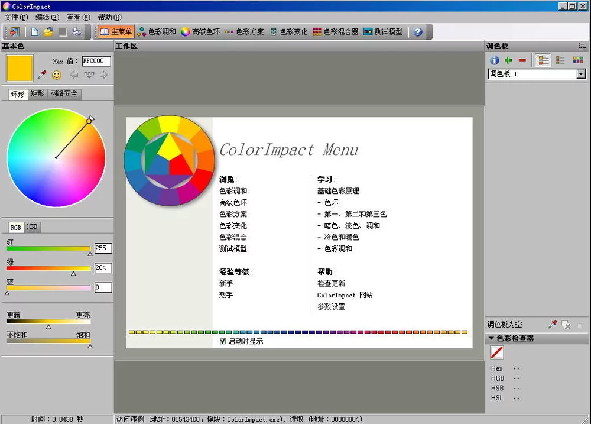This screenshot has width=591, height=424.
Task: Open the 文件 menu
Action: [x=16, y=17]
